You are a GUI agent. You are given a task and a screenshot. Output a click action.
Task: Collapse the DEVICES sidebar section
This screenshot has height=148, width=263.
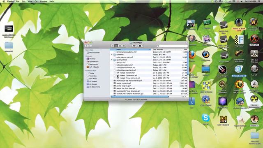85,50
